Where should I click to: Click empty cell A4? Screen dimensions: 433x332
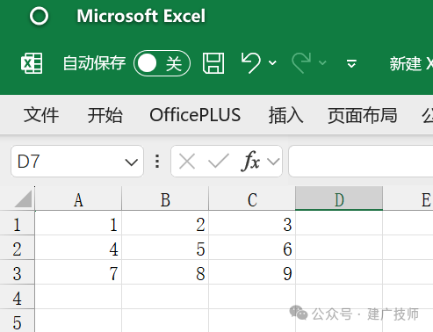78,297
